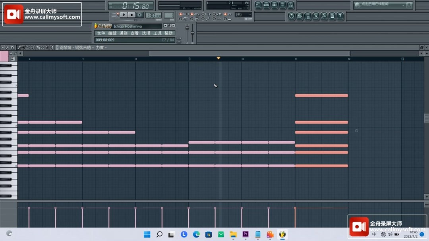This screenshot has height=241, width=429.
Task: Open the Playlist window icon
Action: [x=258, y=4]
